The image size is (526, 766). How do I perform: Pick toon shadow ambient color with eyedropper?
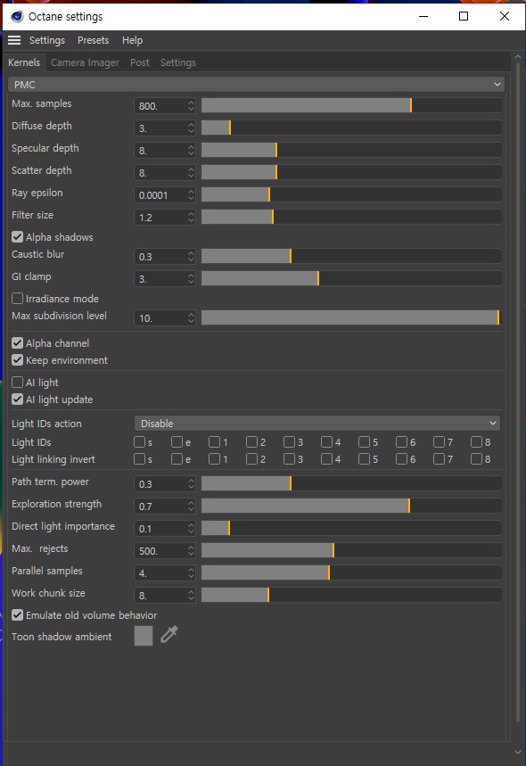pyautogui.click(x=169, y=635)
